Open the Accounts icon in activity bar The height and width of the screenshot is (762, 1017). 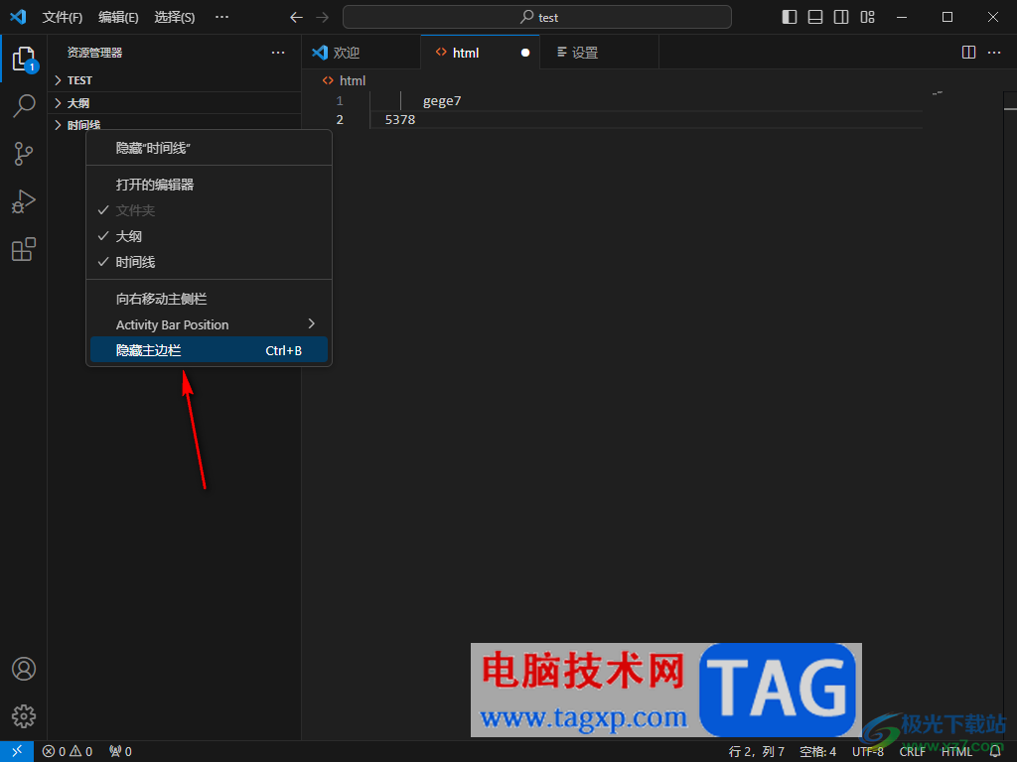[x=24, y=669]
